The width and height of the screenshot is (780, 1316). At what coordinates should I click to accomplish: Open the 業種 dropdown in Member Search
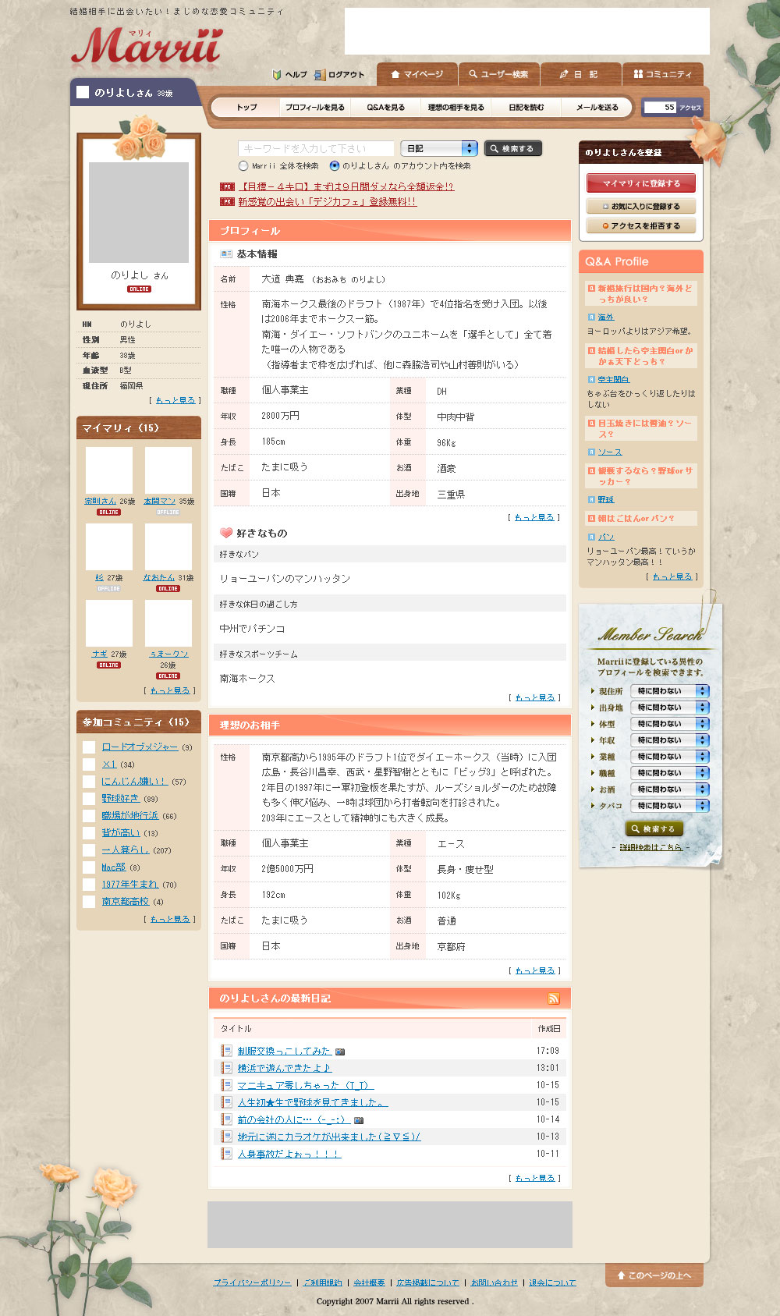coord(670,757)
